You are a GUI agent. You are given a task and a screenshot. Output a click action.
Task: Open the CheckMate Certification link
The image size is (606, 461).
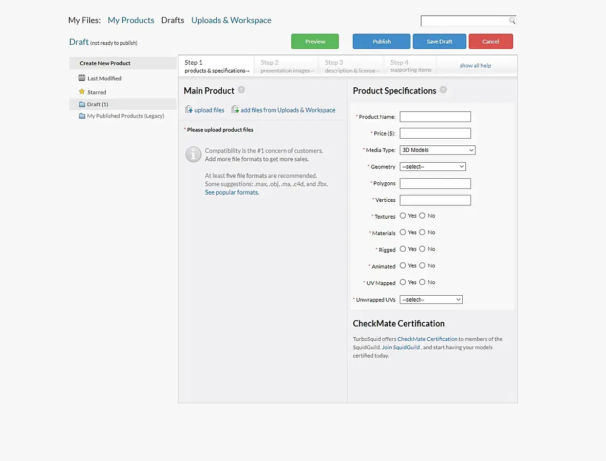pos(427,339)
